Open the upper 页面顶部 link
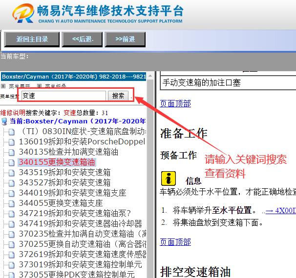 point(175,103)
